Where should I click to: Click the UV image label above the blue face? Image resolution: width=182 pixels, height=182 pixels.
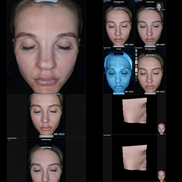click(x=119, y=49)
